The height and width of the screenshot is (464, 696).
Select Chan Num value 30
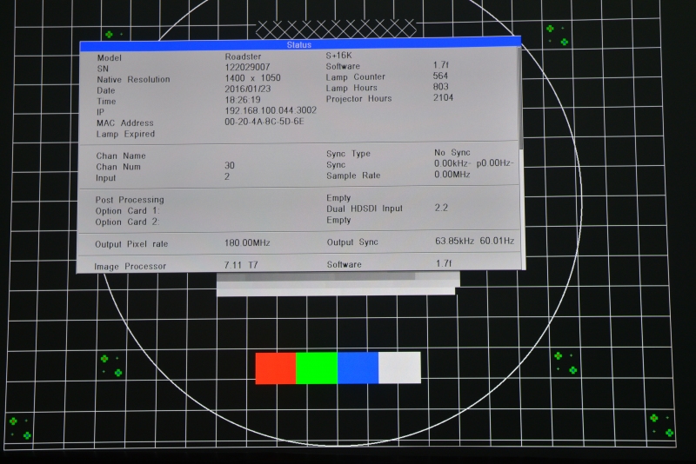[x=230, y=165]
